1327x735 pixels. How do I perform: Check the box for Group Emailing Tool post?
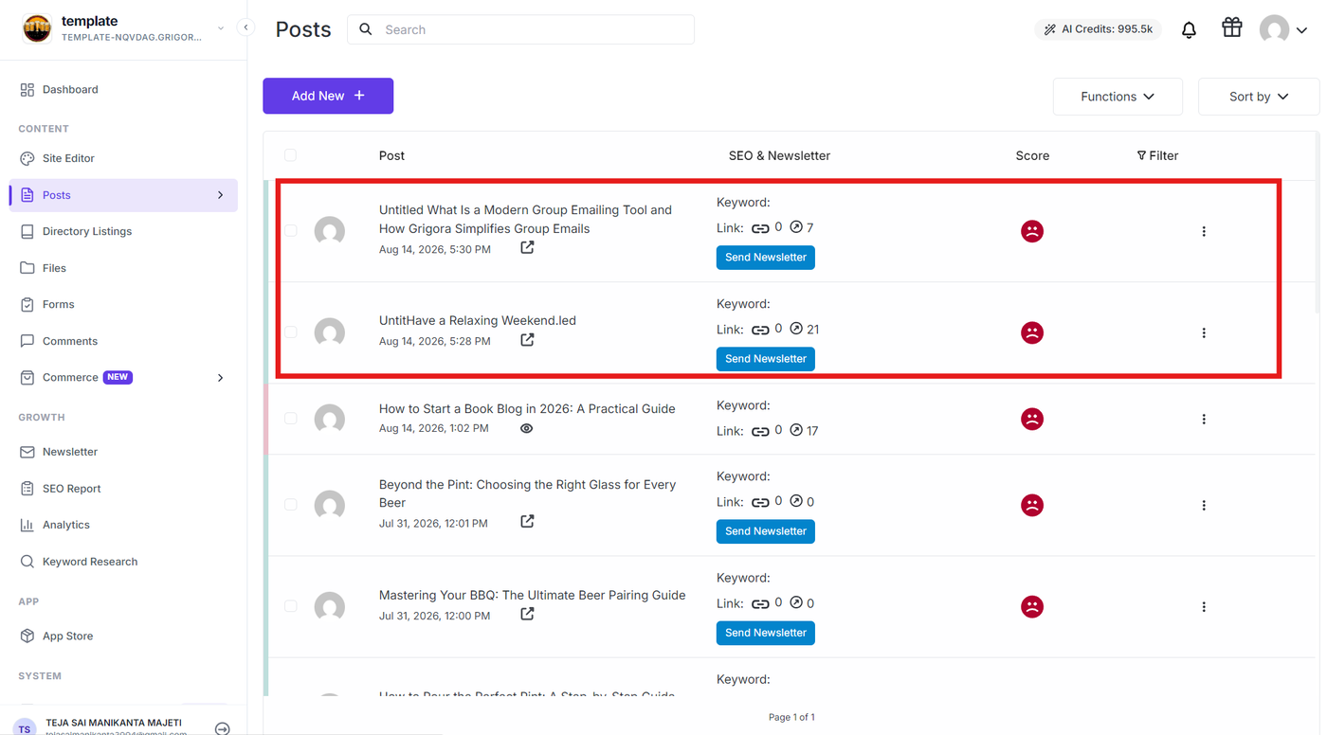290,230
